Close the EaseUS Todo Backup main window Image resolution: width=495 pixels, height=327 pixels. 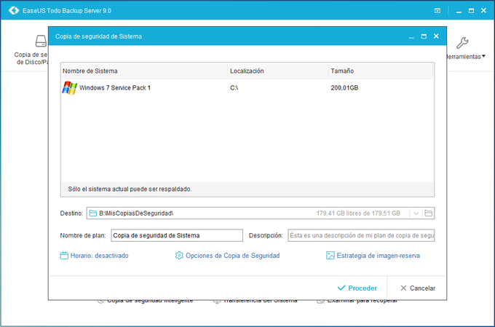tap(483, 10)
